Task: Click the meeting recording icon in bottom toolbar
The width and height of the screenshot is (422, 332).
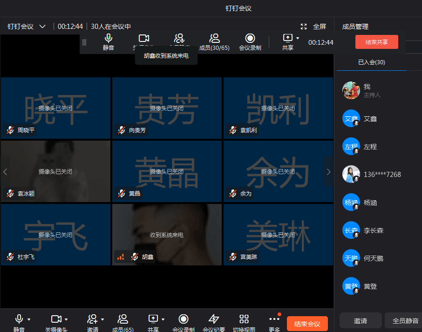Action: [x=184, y=319]
